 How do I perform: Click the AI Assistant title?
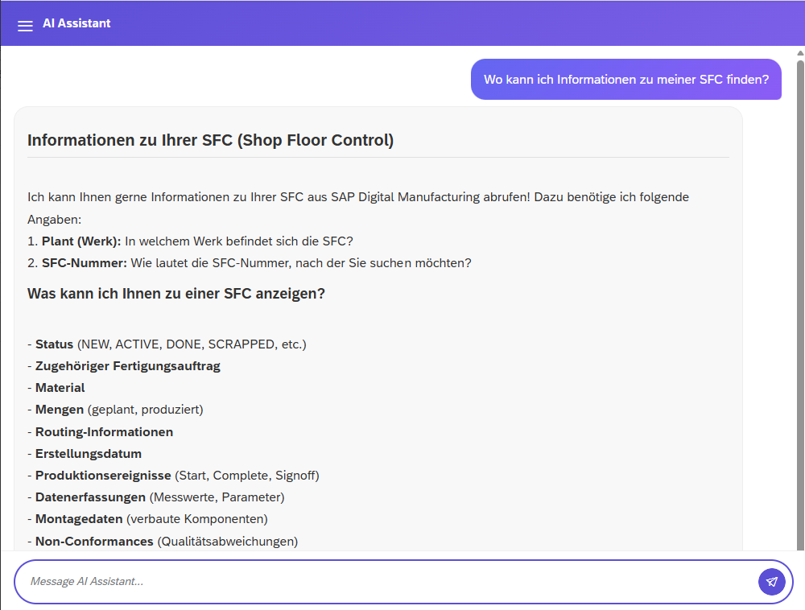[x=76, y=23]
